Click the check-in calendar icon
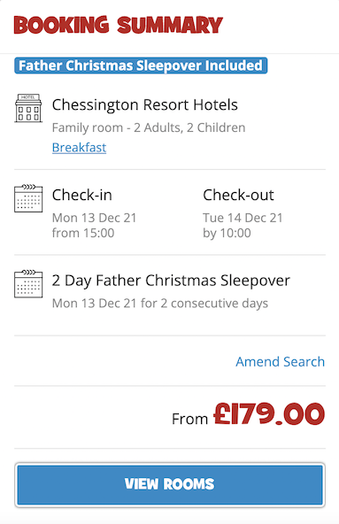This screenshot has height=524, width=339. (x=28, y=198)
